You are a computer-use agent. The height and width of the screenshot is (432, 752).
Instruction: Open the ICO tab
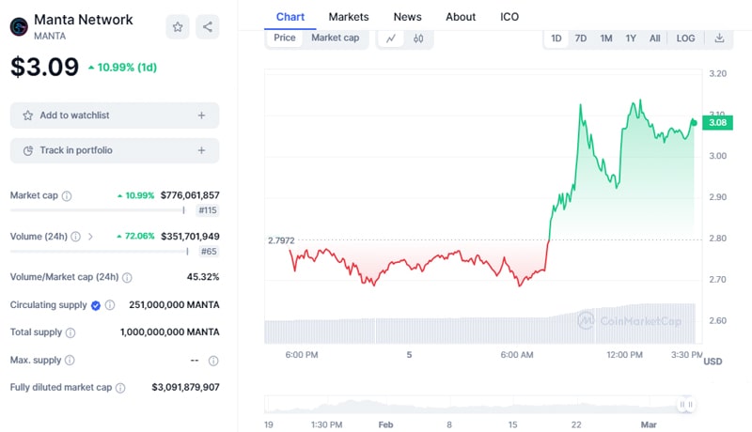click(x=509, y=17)
